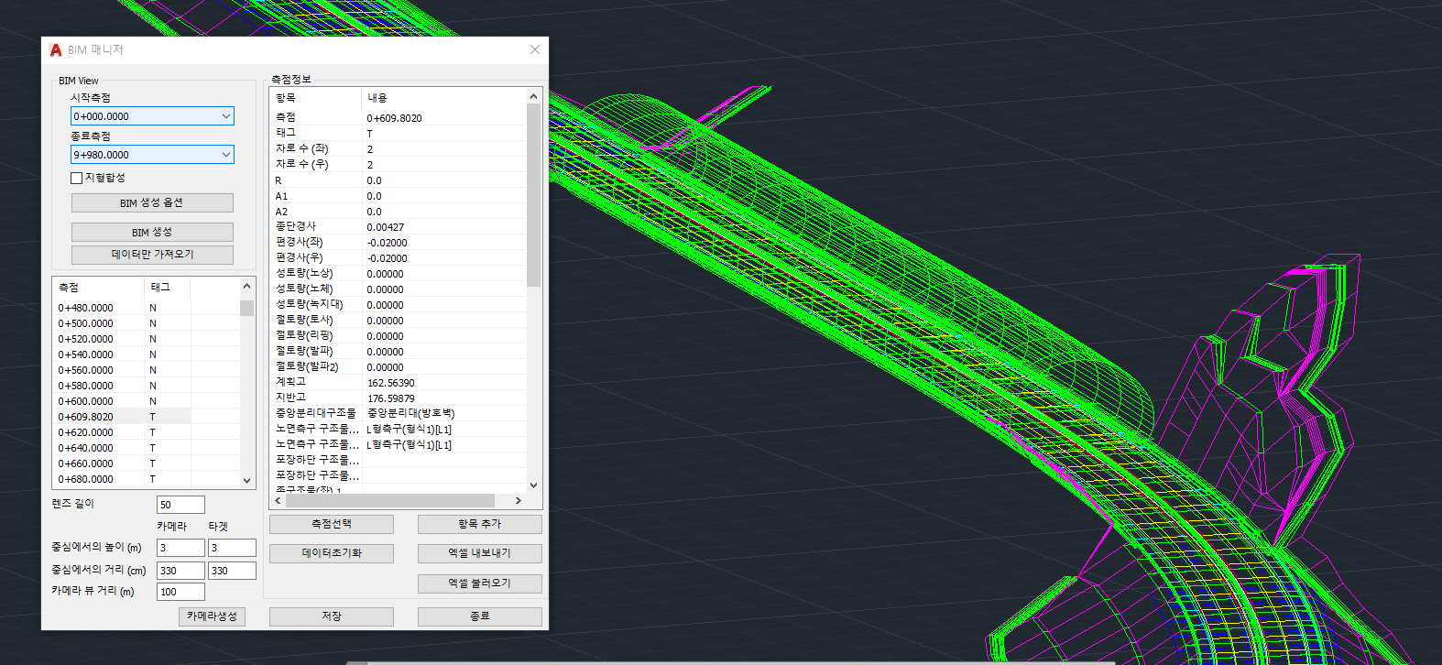Image resolution: width=1442 pixels, height=665 pixels.
Task: Click the AutoCAD logo in the title bar
Action: tap(56, 50)
